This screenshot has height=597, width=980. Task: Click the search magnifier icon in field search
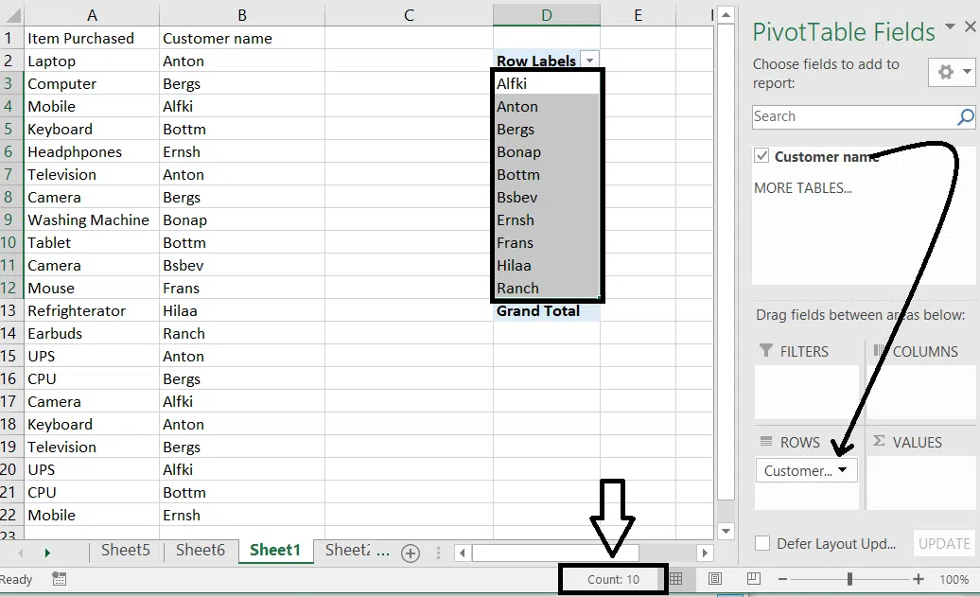pyautogui.click(x=965, y=117)
